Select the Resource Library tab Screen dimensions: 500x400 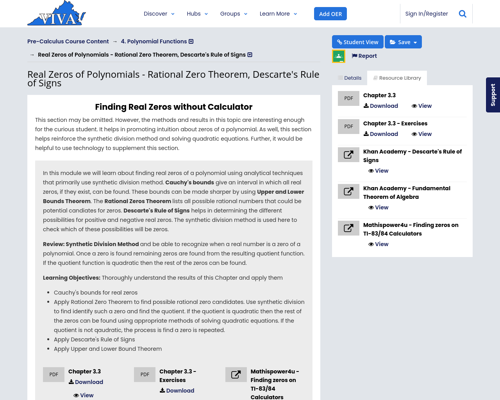(397, 78)
